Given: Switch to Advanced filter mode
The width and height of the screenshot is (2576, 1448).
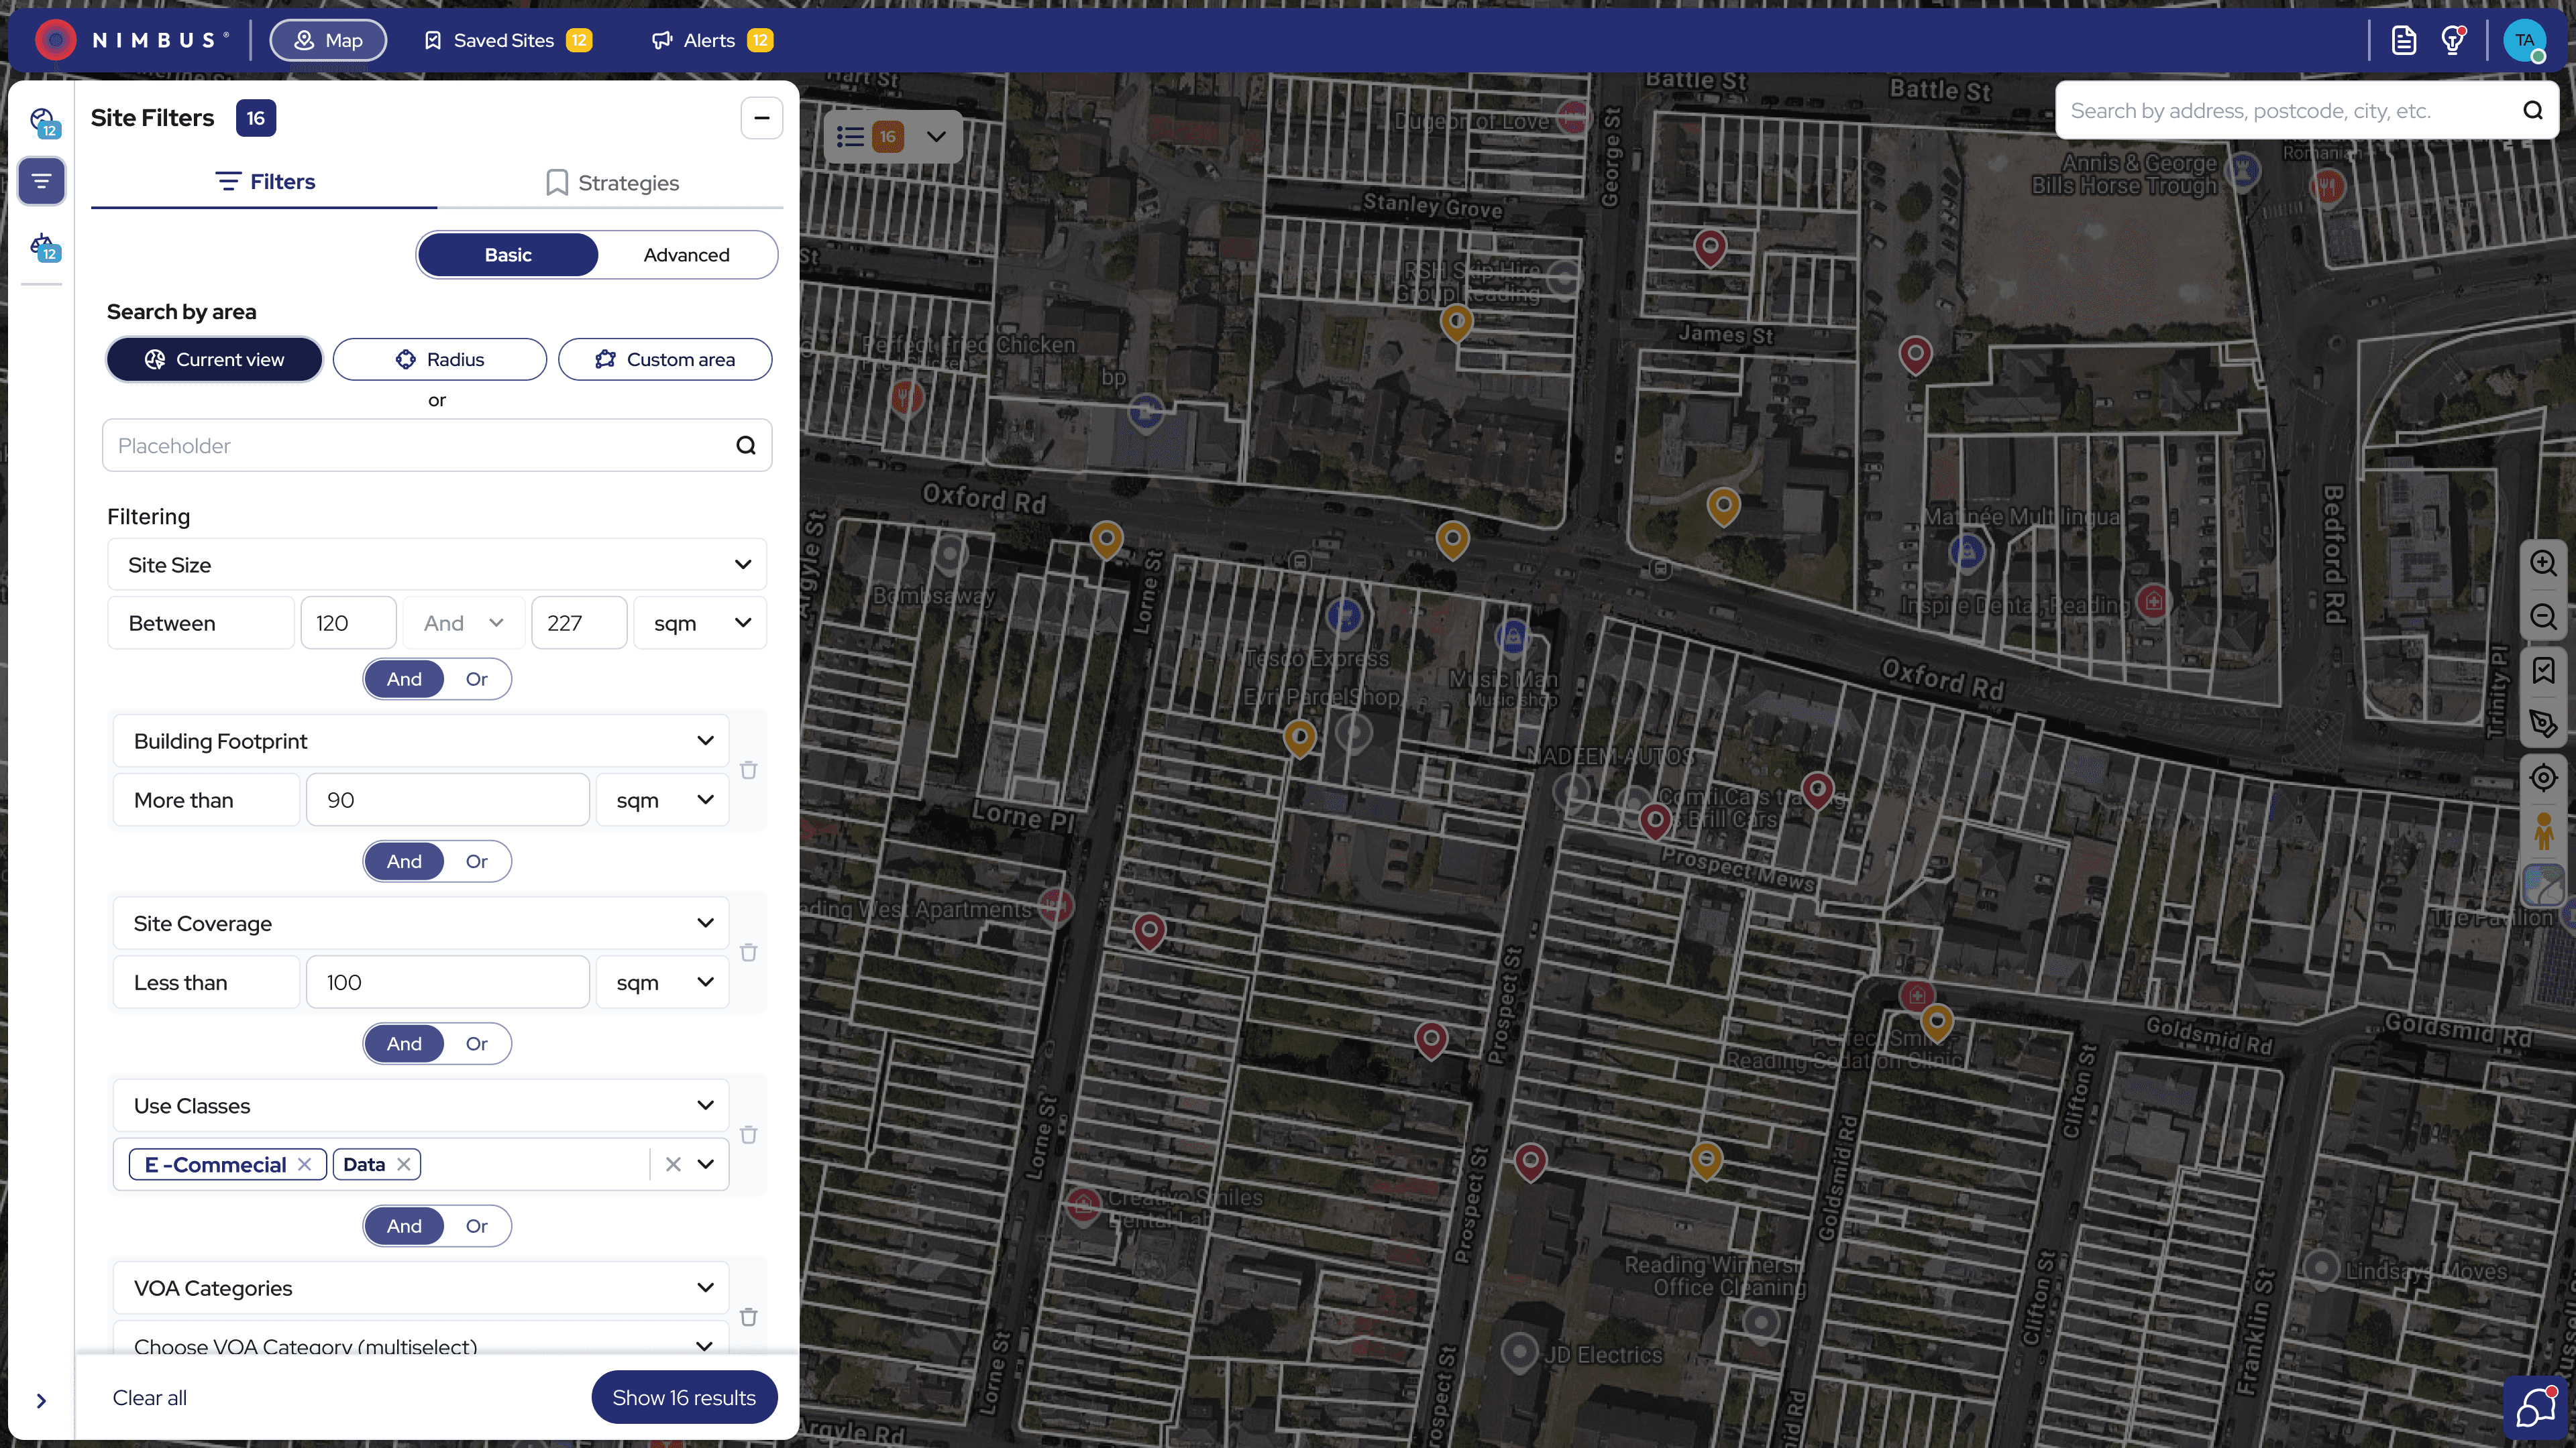Looking at the screenshot, I should (x=686, y=255).
